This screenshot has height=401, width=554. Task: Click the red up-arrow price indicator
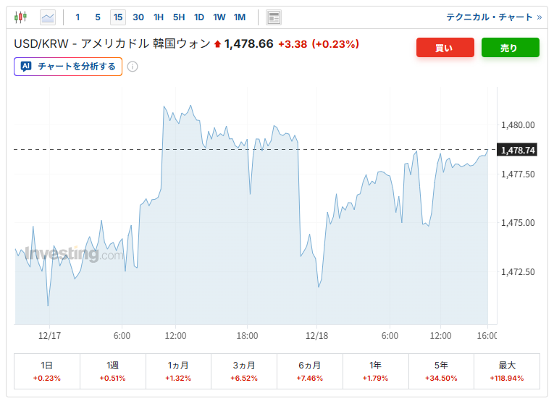pyautogui.click(x=217, y=44)
